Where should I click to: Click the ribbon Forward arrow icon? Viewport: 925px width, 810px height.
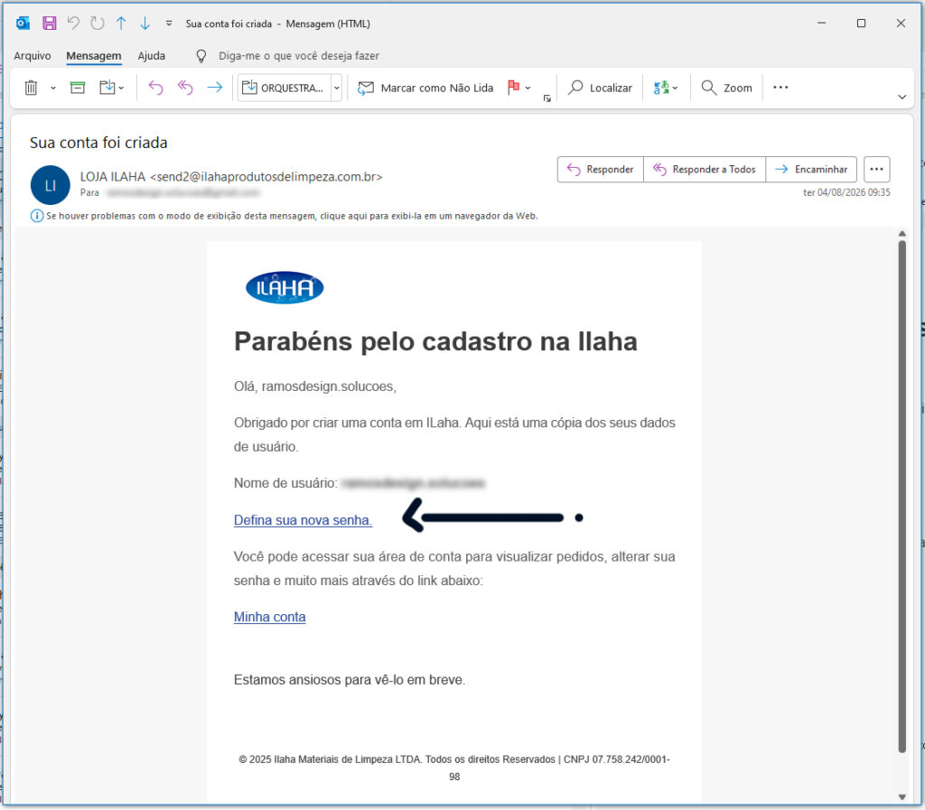[215, 88]
